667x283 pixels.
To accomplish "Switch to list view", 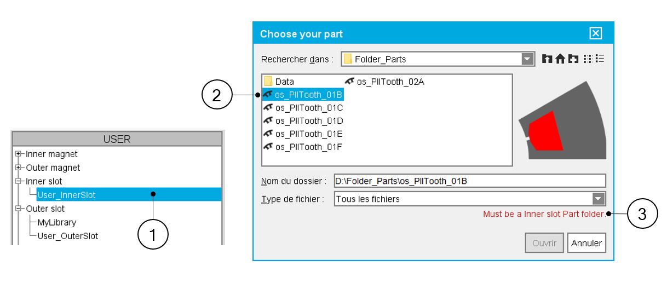I will tap(587, 59).
